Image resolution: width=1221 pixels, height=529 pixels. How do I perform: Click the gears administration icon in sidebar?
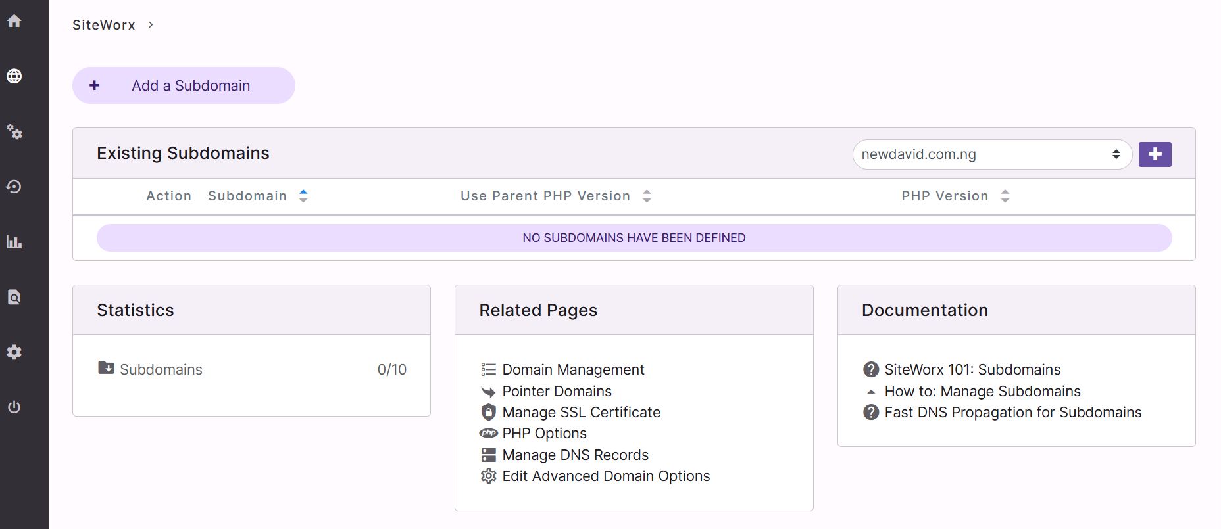pos(14,132)
